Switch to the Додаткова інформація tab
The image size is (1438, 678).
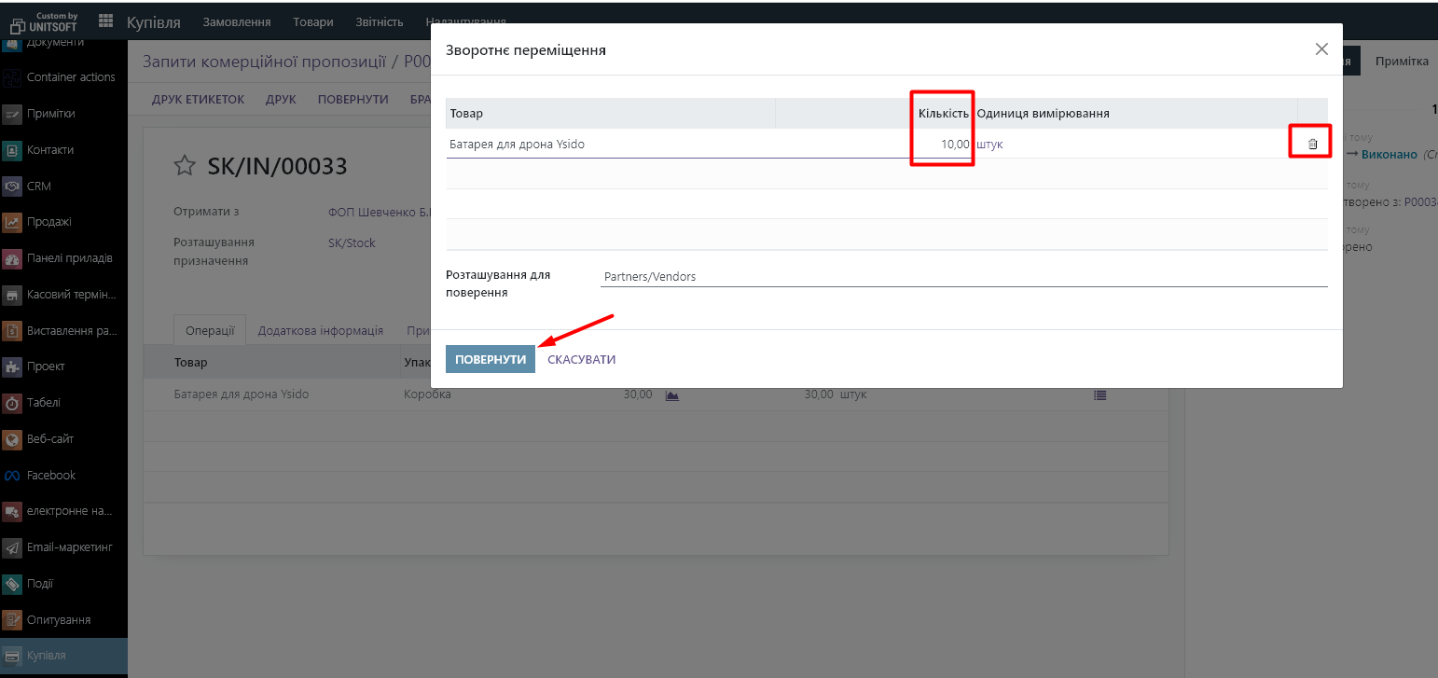[320, 330]
